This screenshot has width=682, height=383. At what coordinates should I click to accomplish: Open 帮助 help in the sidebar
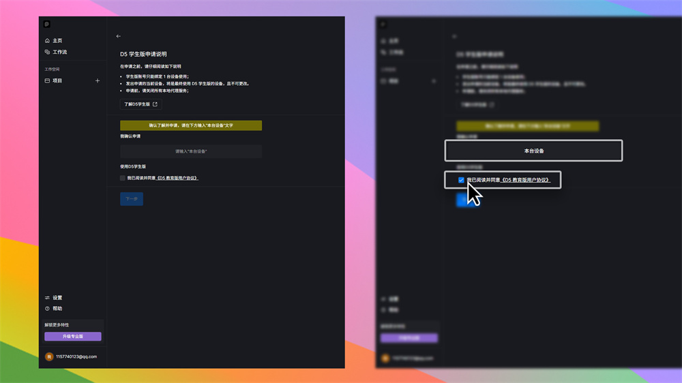click(57, 309)
